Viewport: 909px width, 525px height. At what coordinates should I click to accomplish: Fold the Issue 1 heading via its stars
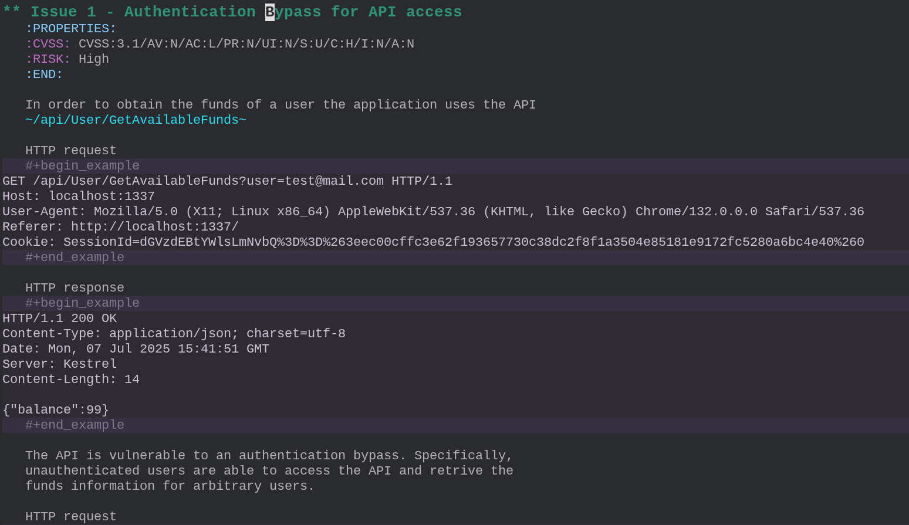click(12, 12)
